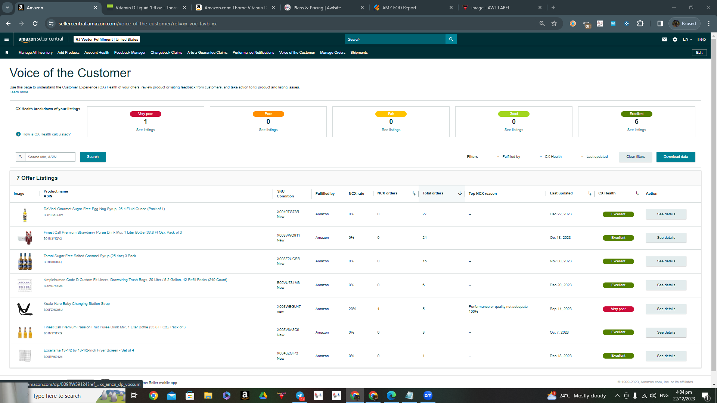Open Chrome three-dot menu
The height and width of the screenshot is (403, 717).
[709, 24]
